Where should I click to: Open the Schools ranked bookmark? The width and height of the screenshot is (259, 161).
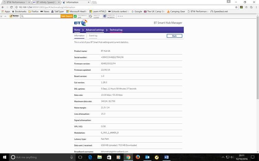click(118, 12)
